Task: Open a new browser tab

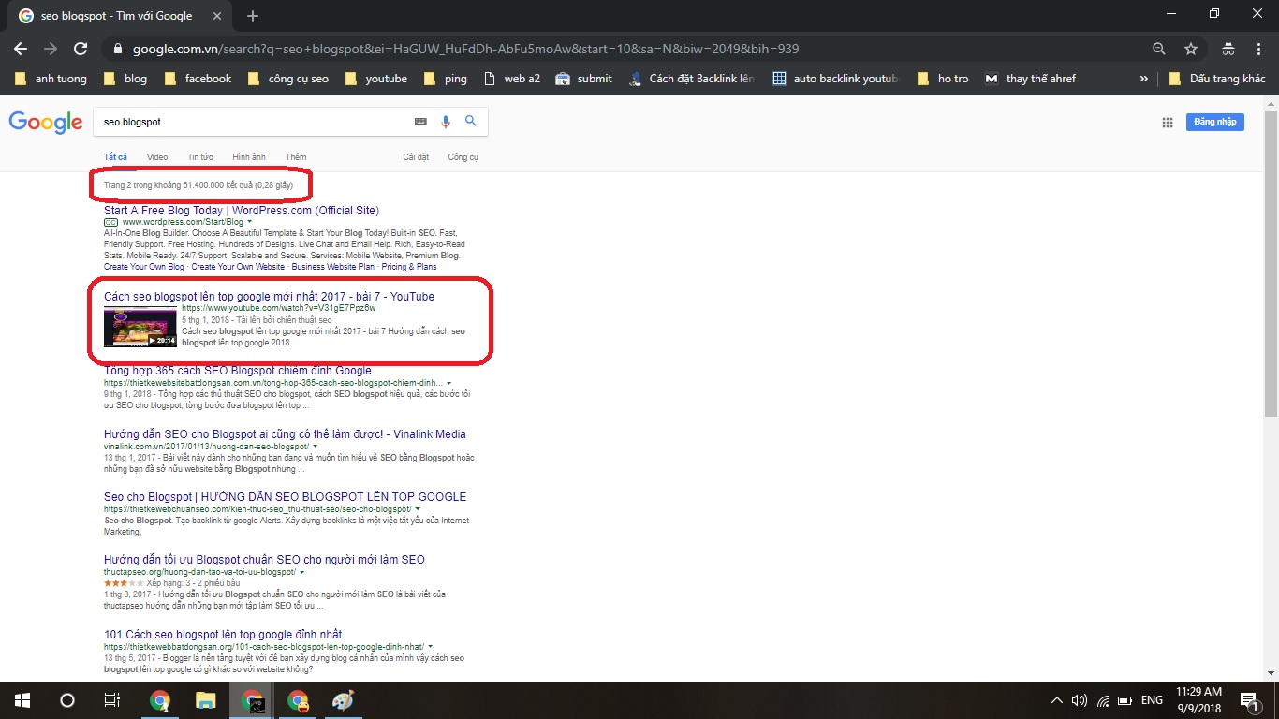Action: click(x=253, y=16)
